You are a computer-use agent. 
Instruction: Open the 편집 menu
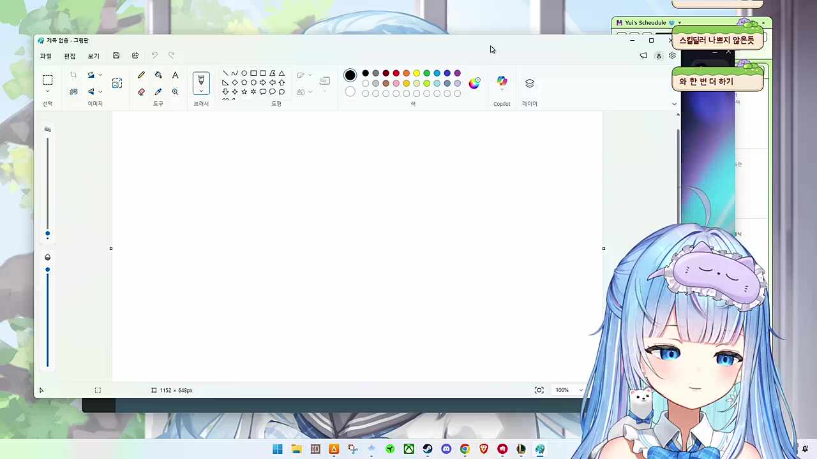click(x=70, y=56)
